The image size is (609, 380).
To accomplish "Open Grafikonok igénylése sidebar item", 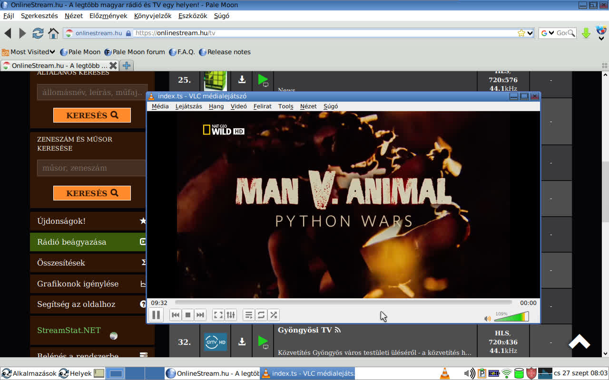I will click(x=88, y=284).
